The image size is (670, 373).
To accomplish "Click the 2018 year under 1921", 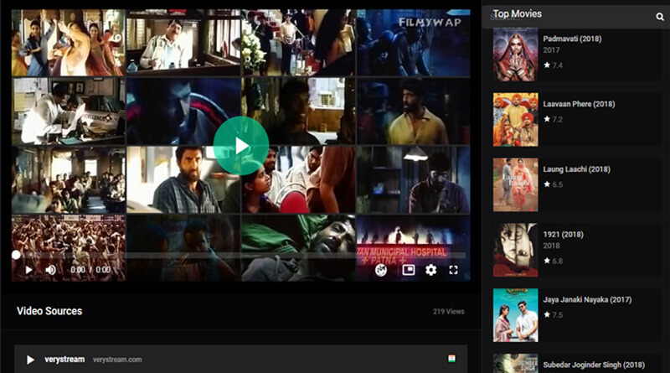I will point(551,246).
